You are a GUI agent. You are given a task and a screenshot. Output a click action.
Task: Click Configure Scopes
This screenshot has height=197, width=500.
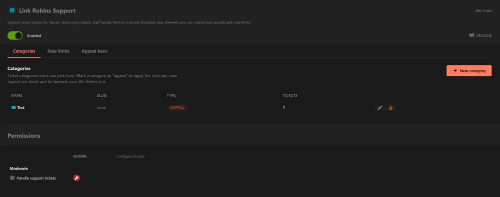pyautogui.click(x=130, y=156)
